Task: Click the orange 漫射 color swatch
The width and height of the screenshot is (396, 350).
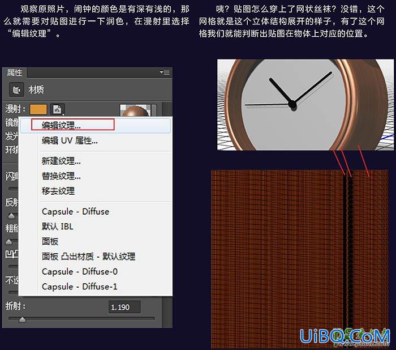Action: 38,109
